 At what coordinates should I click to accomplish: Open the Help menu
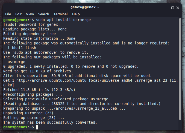coord(76,14)
